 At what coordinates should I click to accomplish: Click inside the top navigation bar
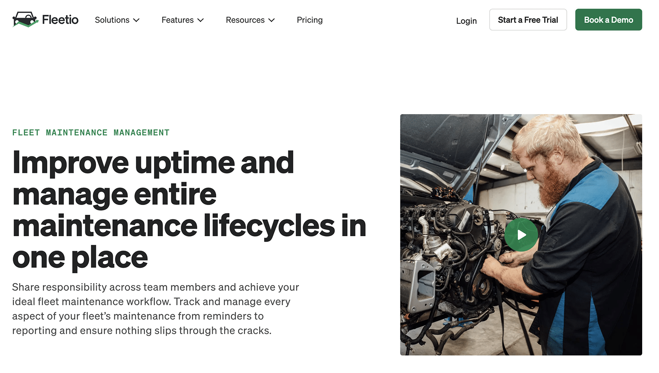click(371, 20)
